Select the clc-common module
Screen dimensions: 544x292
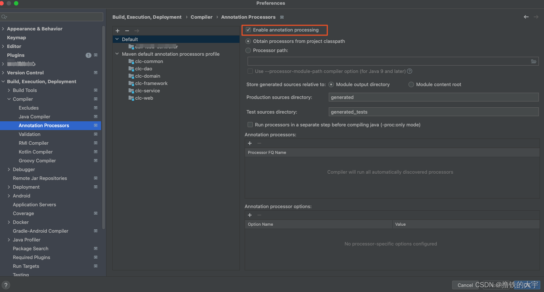[149, 62]
